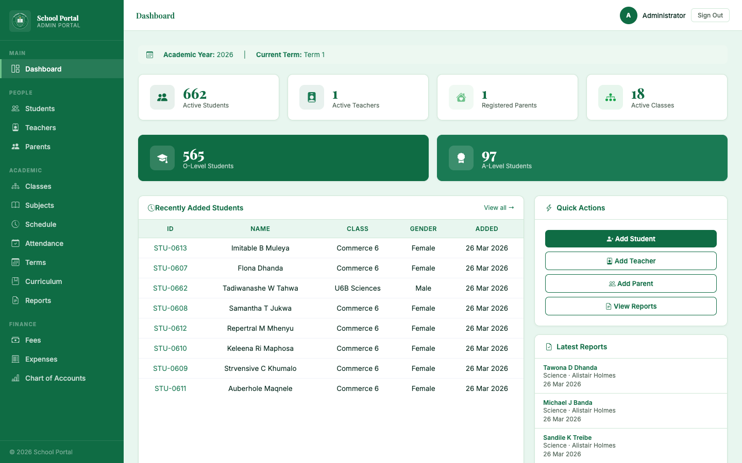The width and height of the screenshot is (742, 463).
Task: Open the Fees section in sidebar
Action: tap(33, 340)
